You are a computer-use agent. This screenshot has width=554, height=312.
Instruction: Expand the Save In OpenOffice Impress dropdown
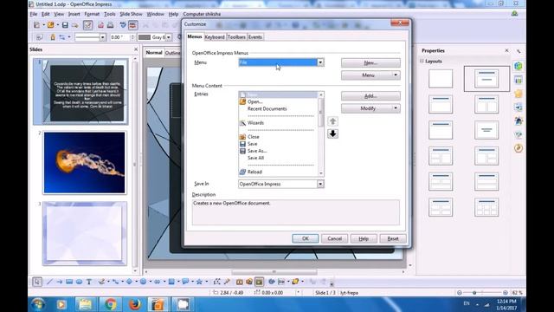(x=320, y=184)
